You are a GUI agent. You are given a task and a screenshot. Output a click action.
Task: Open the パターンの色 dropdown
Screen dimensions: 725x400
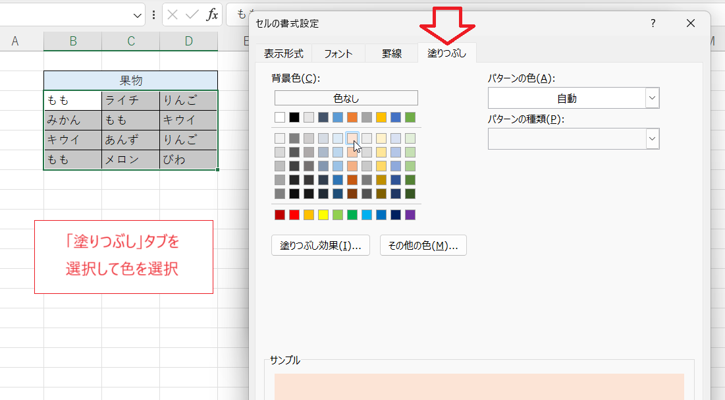(x=651, y=98)
